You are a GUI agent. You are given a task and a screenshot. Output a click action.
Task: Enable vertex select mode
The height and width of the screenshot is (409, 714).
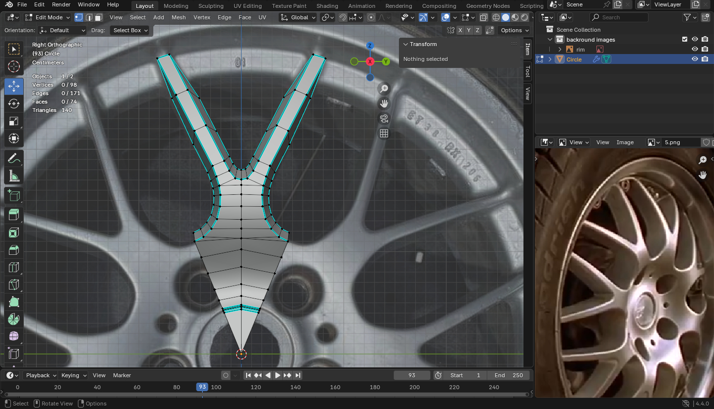pyautogui.click(x=79, y=17)
